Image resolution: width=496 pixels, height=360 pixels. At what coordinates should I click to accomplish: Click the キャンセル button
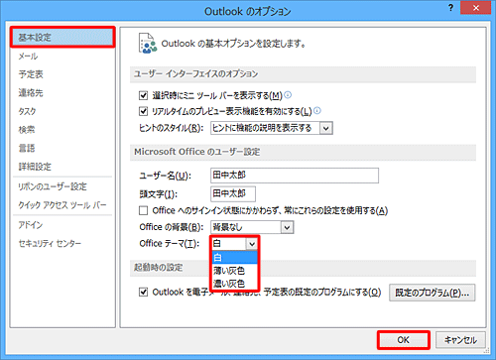click(x=460, y=340)
